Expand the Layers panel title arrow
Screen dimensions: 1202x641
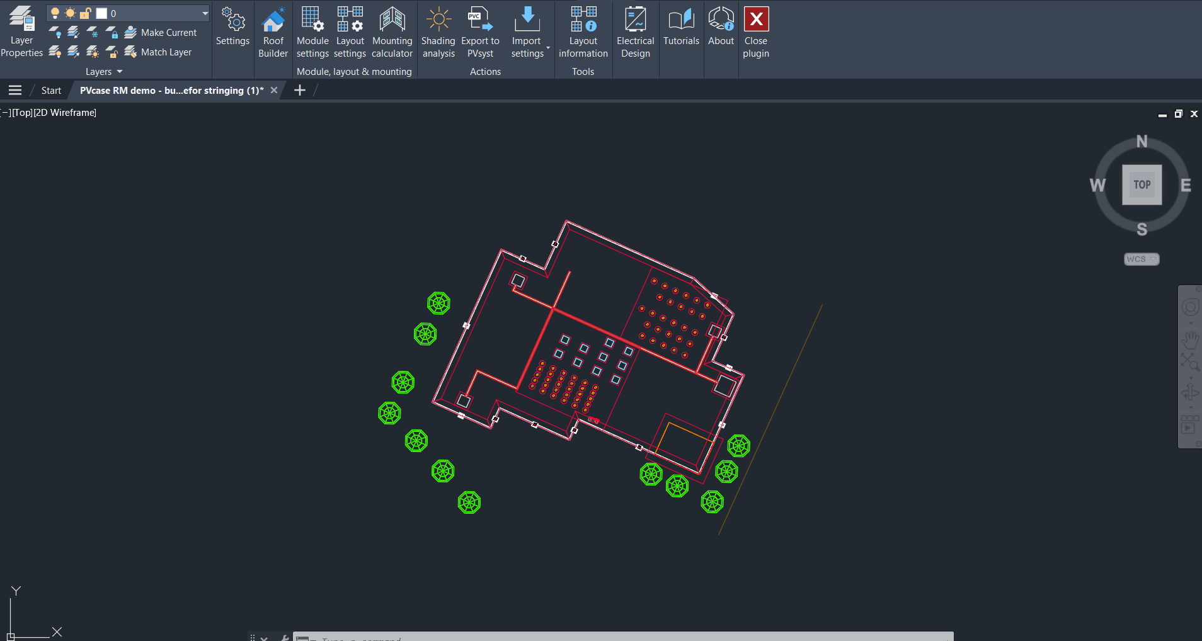pyautogui.click(x=120, y=72)
